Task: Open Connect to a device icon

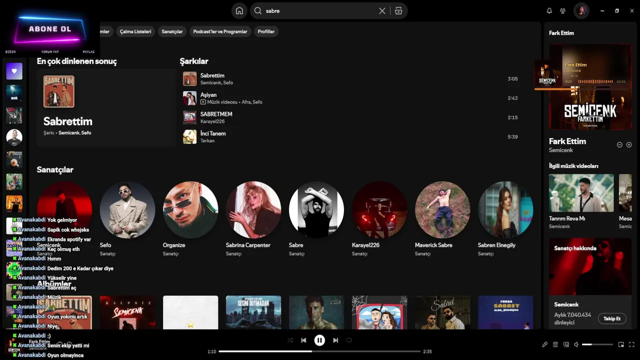Action: (566, 344)
